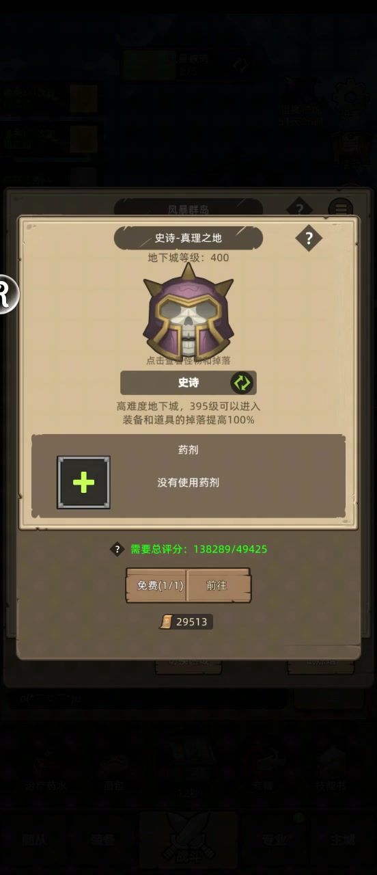
Task: Switch to the 装备 tab
Action: pyautogui.click(x=107, y=839)
